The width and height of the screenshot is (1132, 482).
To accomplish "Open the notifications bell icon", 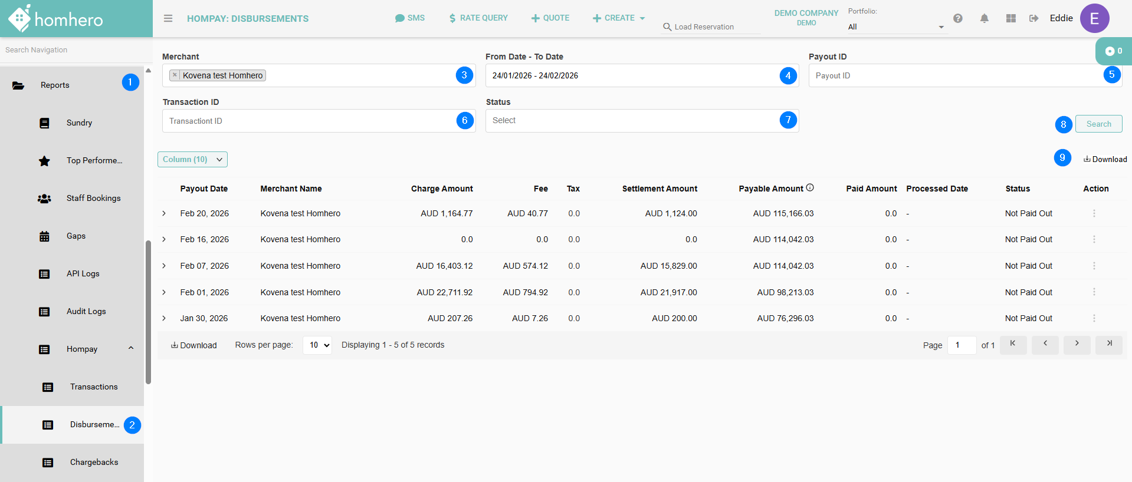I will point(985,18).
